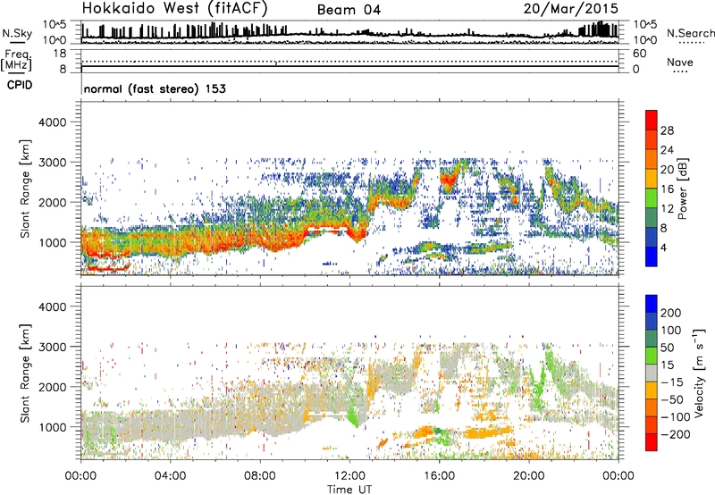Image resolution: width=715 pixels, height=495 pixels.
Task: Select the 08:00 time tick label
Action: 260,476
